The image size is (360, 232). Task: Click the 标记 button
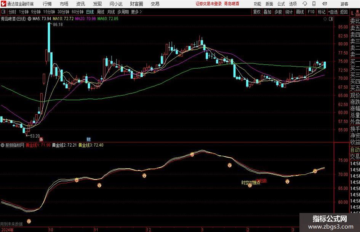point(322,12)
